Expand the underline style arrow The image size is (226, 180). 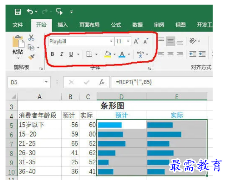78,54
